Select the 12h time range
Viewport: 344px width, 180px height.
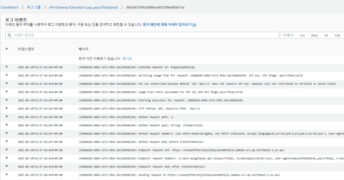[337, 35]
